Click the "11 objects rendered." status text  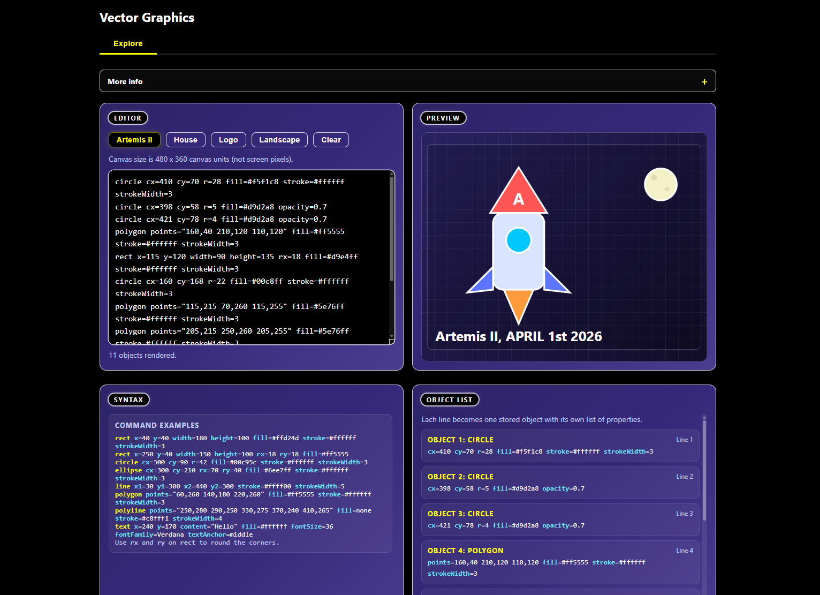pos(142,355)
